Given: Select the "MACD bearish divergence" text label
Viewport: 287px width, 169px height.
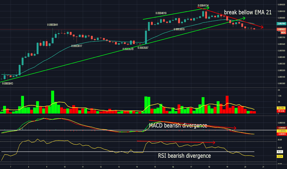Looking at the screenshot, I should (178, 125).
